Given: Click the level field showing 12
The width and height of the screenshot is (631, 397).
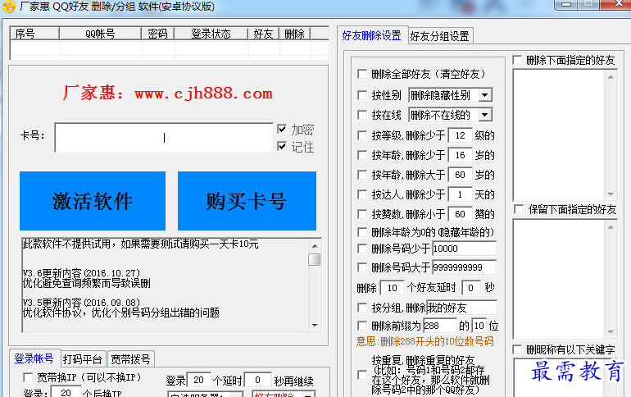Looking at the screenshot, I should click(460, 135).
